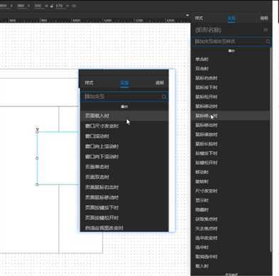
Task: Select 样式 tab in the floating panel
Action: click(89, 83)
